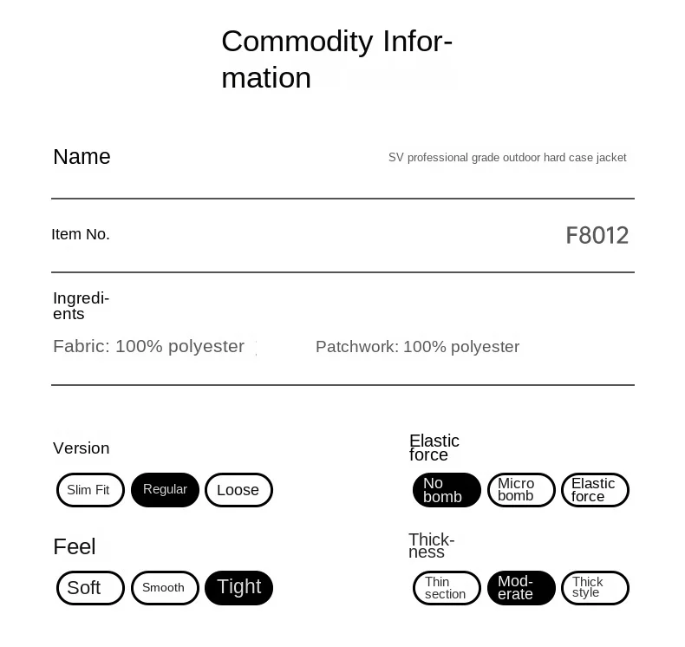Pick the Tight feel option
The width and height of the screenshot is (685, 647).
tap(238, 588)
